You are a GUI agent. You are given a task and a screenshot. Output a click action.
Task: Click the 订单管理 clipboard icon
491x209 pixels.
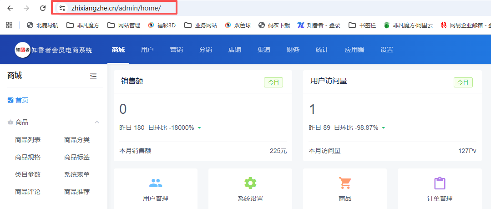tap(440, 183)
